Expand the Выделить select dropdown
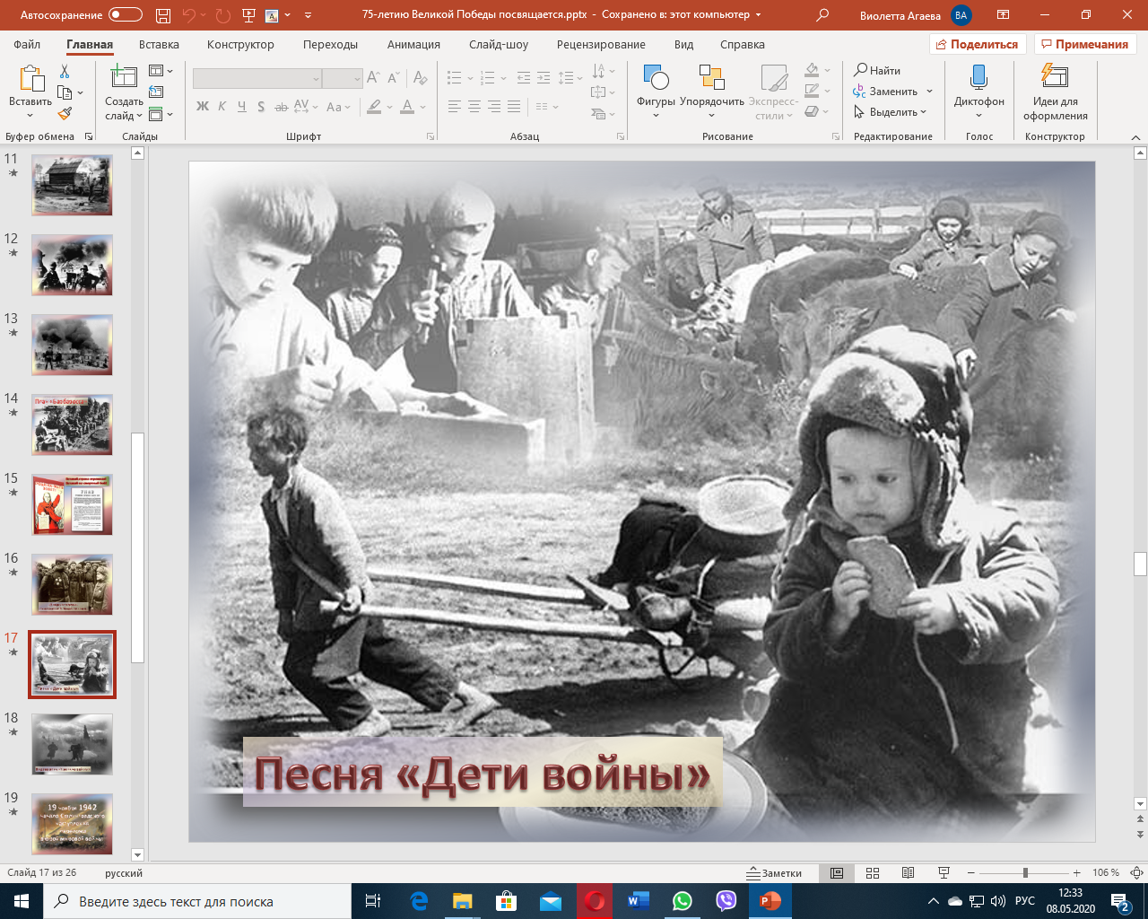Image resolution: width=1148 pixels, height=919 pixels. [891, 112]
